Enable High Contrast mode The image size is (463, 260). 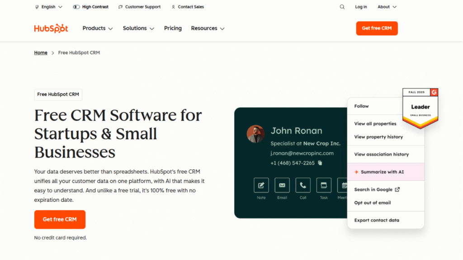coord(90,7)
